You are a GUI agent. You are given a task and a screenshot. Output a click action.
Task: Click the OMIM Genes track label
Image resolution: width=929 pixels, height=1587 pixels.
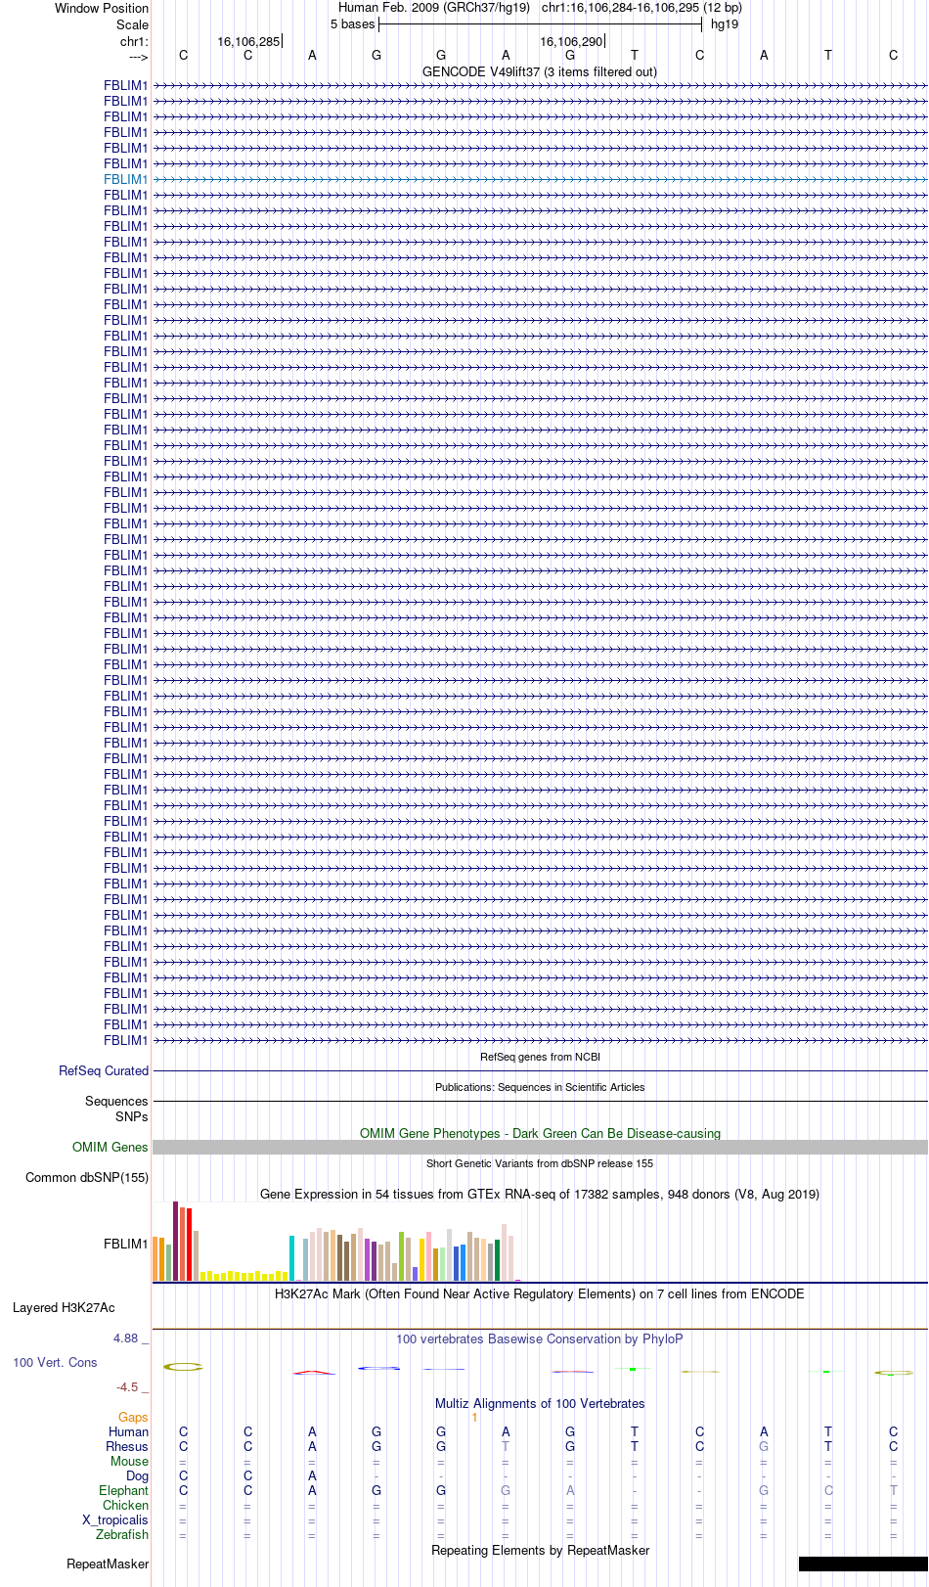point(111,1147)
